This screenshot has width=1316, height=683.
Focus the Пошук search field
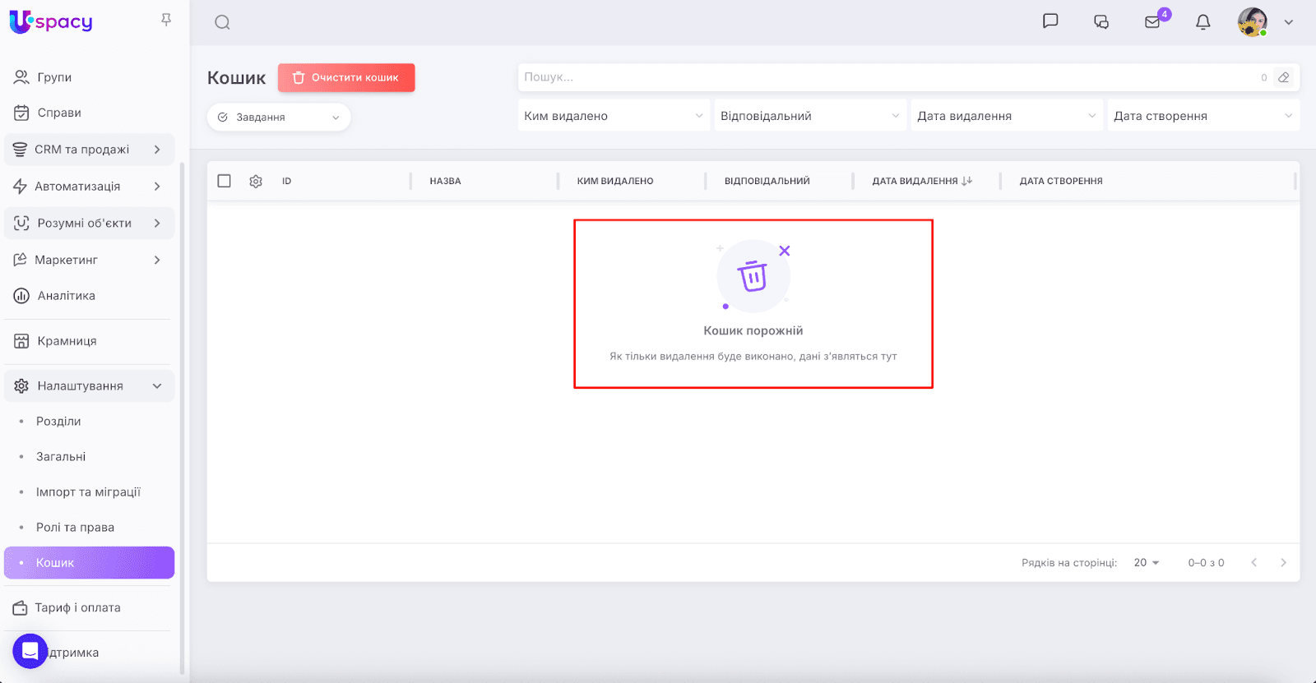coord(888,77)
